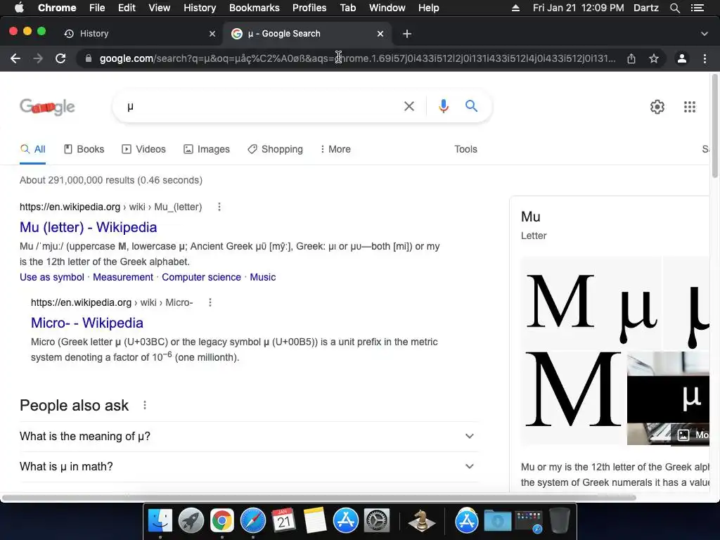Switch to Videos results
Image resolution: width=720 pixels, height=540 pixels.
[143, 149]
